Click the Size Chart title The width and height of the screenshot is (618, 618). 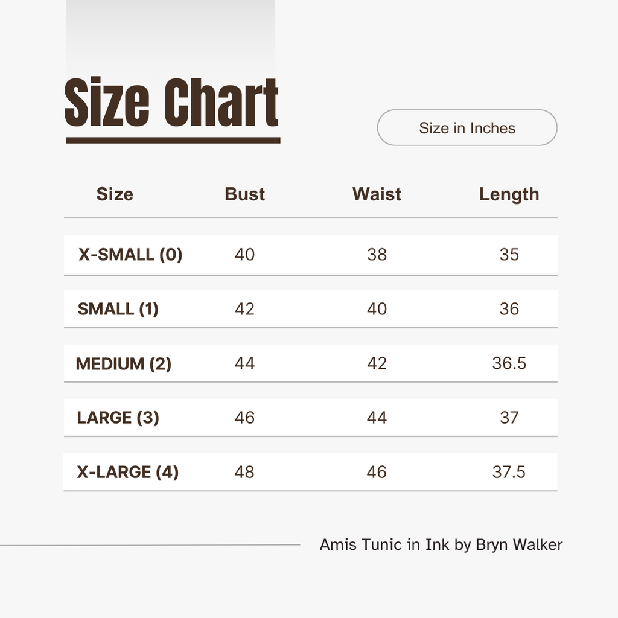pyautogui.click(x=171, y=103)
